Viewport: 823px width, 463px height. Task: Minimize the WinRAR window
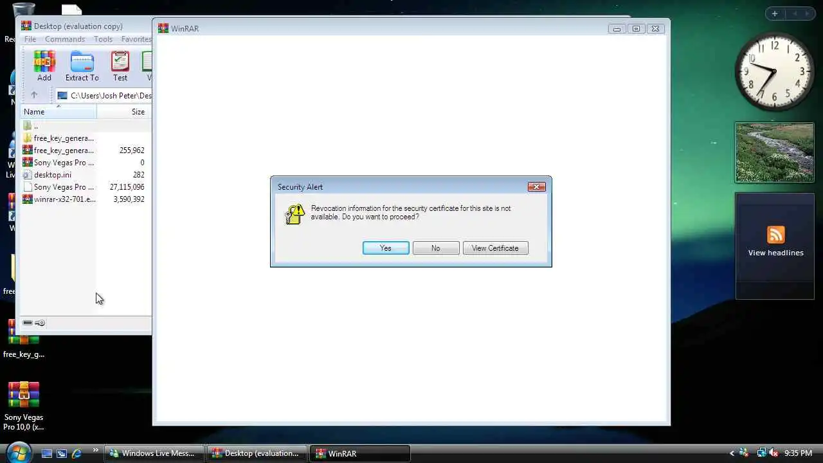pyautogui.click(x=617, y=29)
